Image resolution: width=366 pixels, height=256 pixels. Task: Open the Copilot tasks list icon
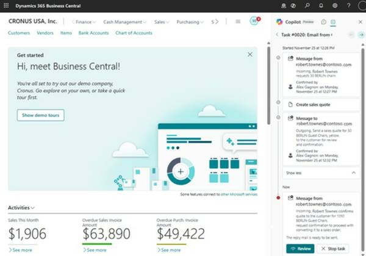point(333,22)
